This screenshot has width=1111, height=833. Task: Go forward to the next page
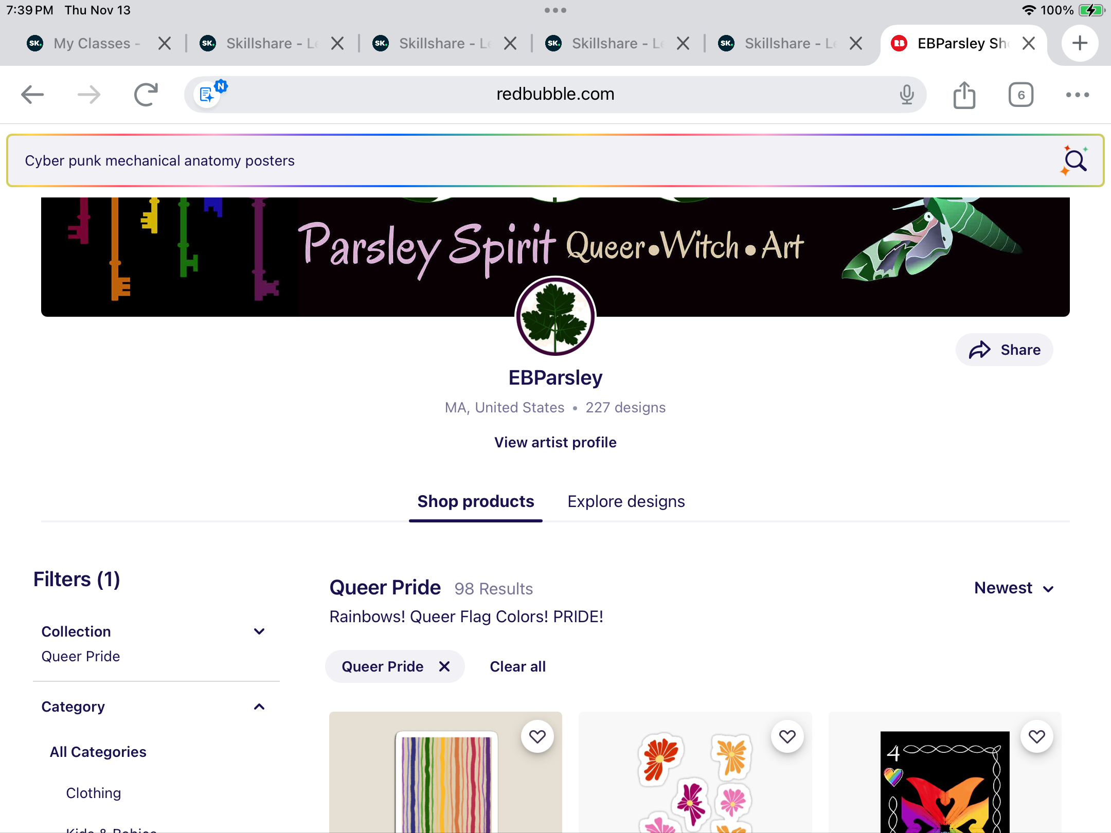pos(89,95)
